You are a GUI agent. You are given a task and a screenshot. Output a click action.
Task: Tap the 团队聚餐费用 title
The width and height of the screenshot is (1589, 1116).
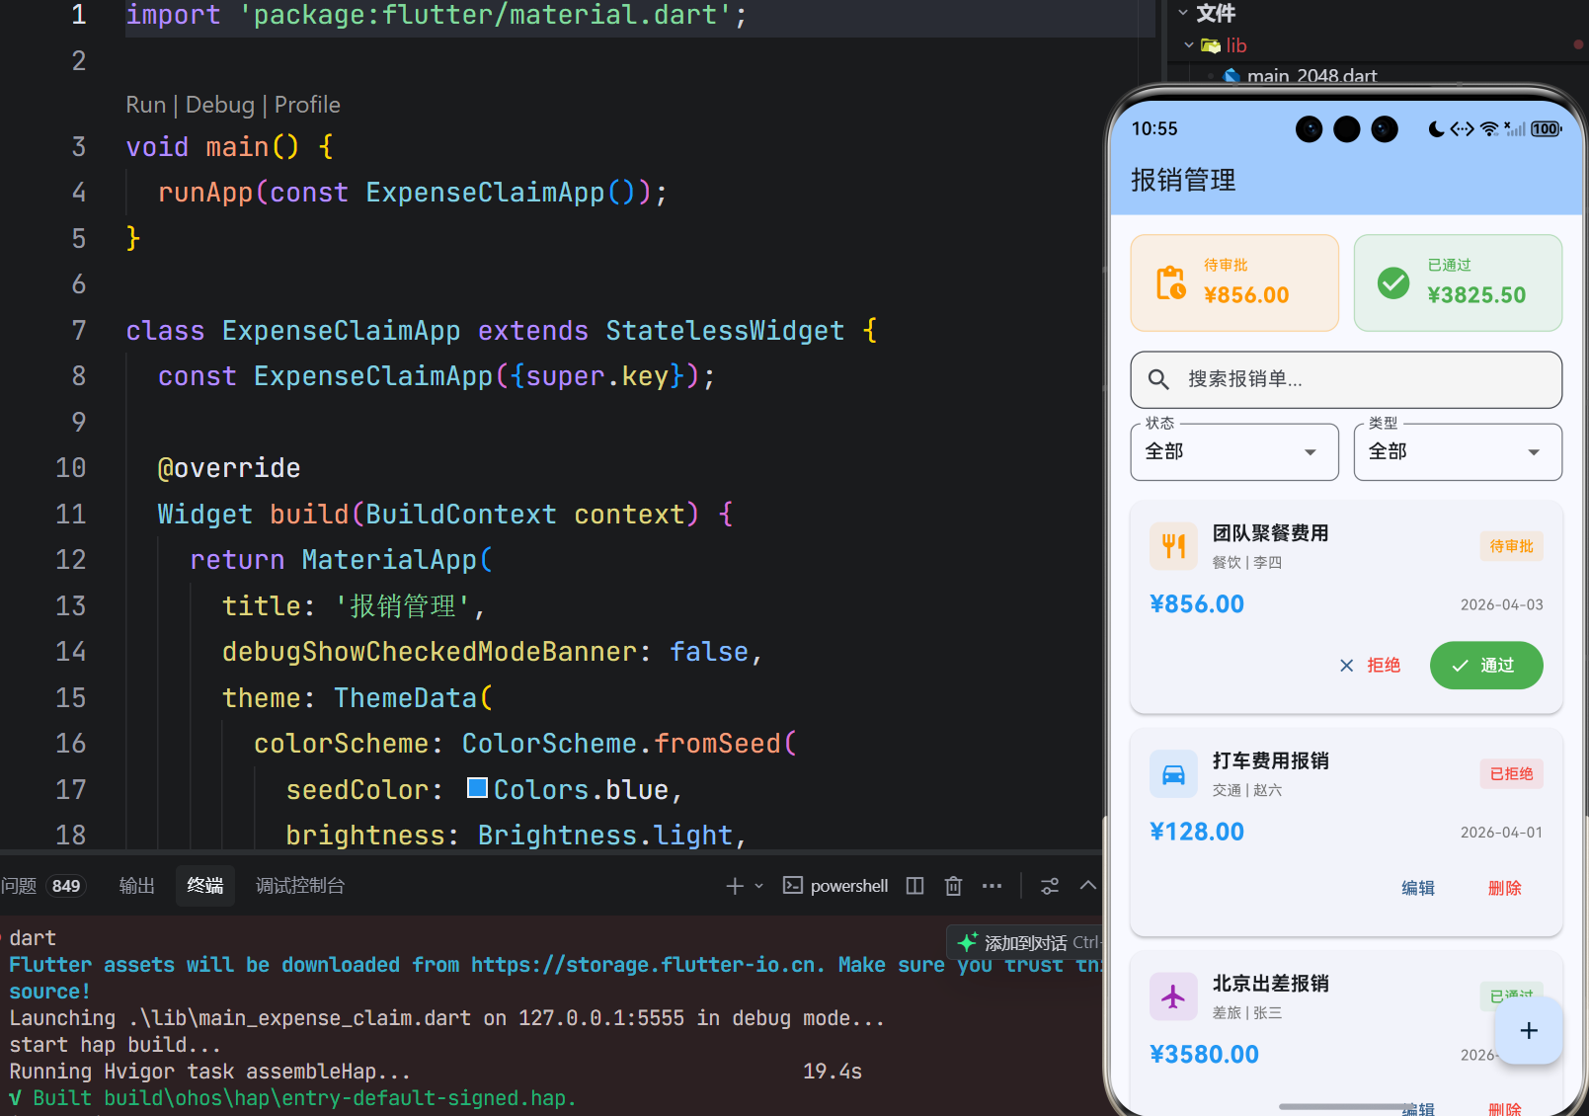(x=1270, y=533)
